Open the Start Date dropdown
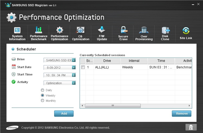The width and height of the screenshot is (203, 133). (x=74, y=68)
